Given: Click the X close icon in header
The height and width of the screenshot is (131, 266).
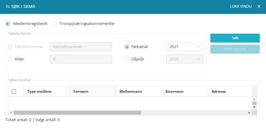Looking at the screenshot, I should coord(259,6).
